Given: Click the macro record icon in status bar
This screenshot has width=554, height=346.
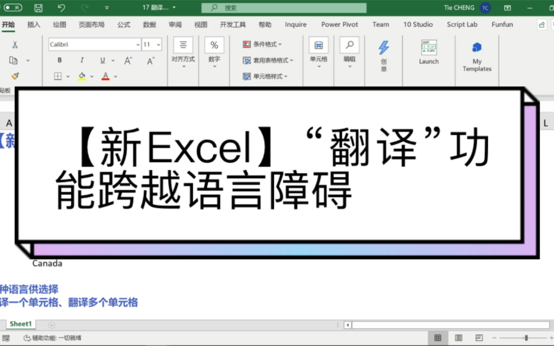Looking at the screenshot, I should click(x=6, y=338).
